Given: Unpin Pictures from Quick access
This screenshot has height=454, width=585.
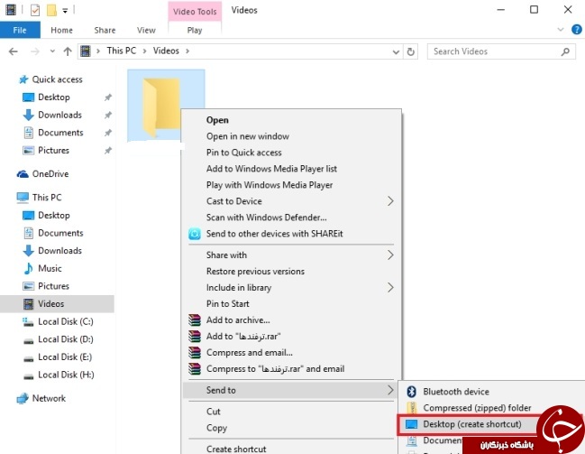Looking at the screenshot, I should tap(108, 150).
